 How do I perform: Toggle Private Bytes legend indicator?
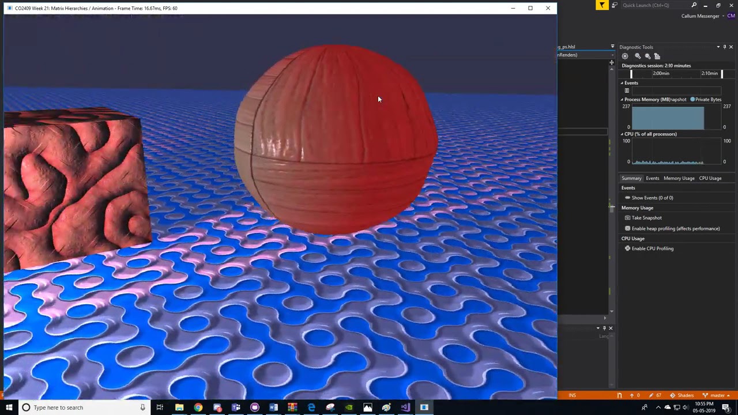[x=692, y=100]
